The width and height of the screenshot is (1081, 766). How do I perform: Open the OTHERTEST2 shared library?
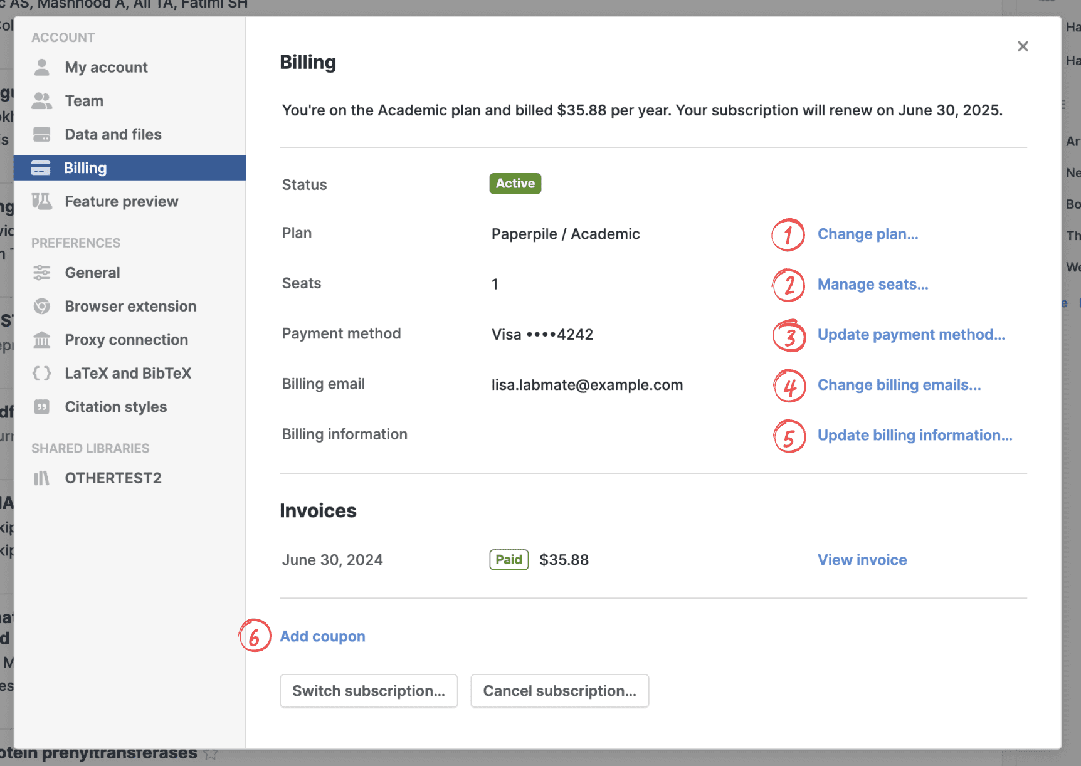[x=113, y=478]
